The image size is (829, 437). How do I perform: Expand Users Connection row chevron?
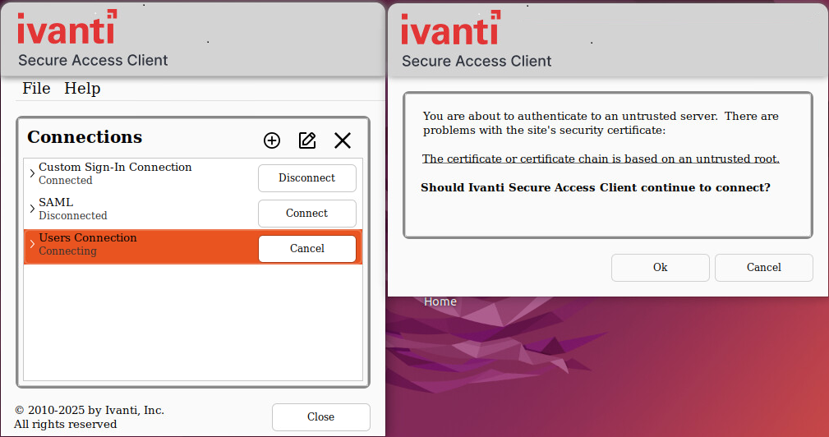32,244
